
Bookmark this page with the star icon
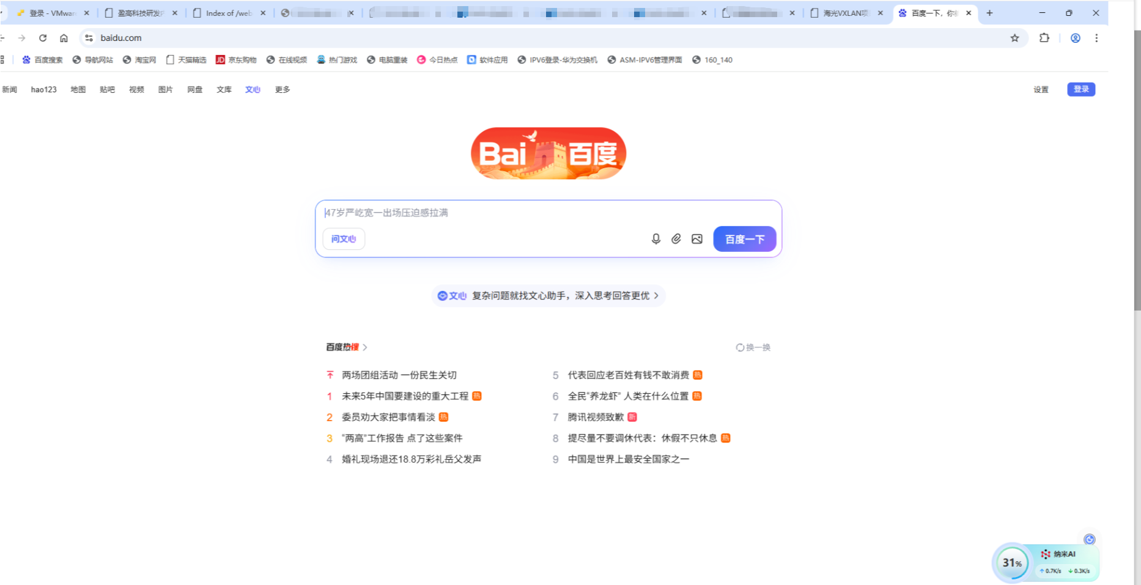(x=1014, y=38)
